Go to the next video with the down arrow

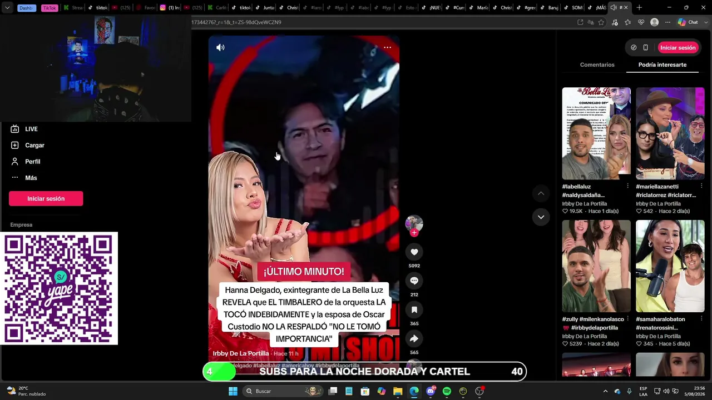click(x=541, y=217)
